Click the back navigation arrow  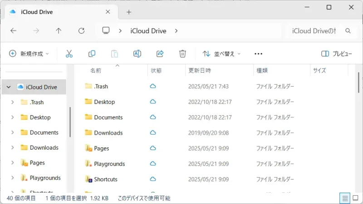tap(14, 31)
